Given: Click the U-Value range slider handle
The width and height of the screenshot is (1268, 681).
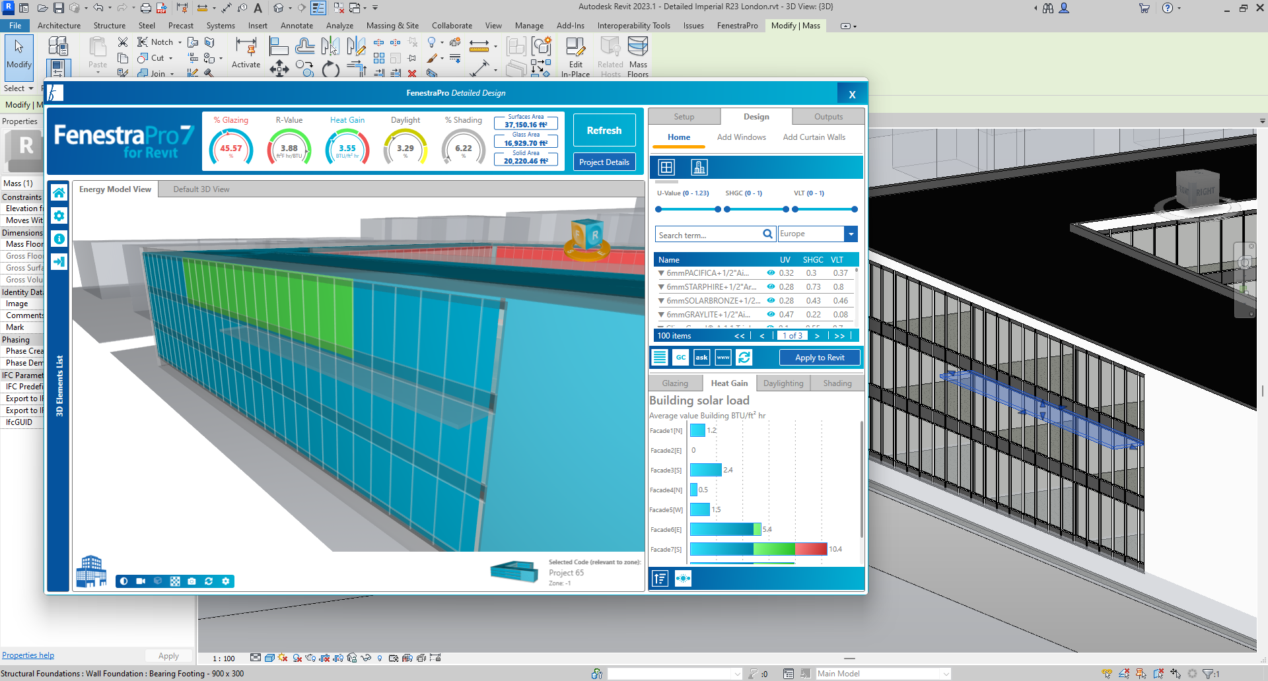Looking at the screenshot, I should point(658,209).
